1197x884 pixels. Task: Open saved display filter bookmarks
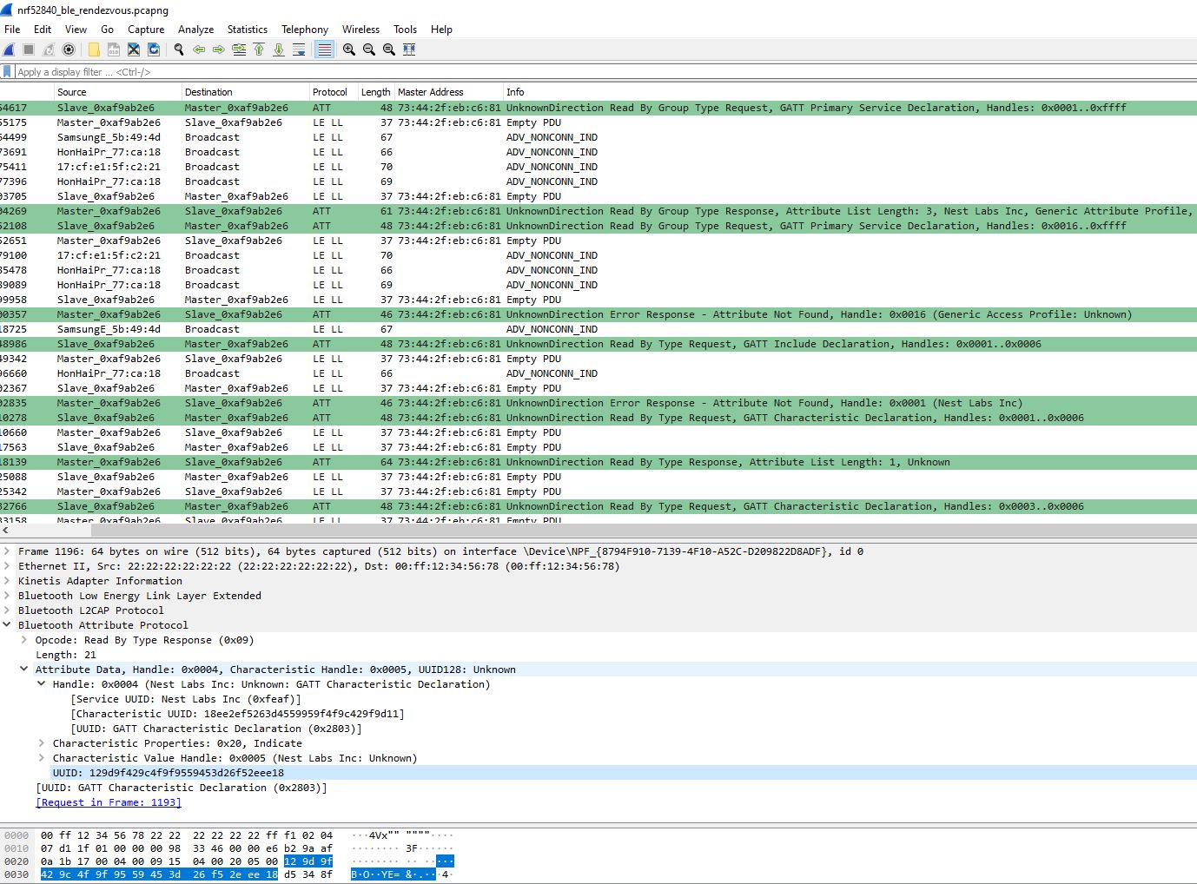tap(9, 71)
